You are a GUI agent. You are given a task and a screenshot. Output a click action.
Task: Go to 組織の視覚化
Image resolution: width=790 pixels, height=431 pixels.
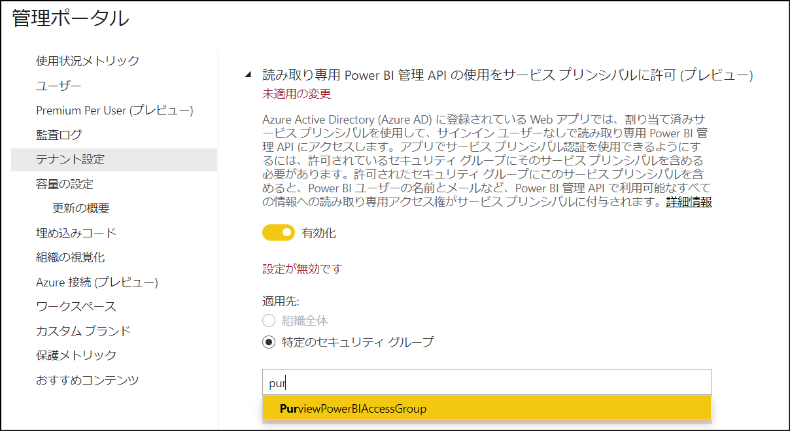70,257
